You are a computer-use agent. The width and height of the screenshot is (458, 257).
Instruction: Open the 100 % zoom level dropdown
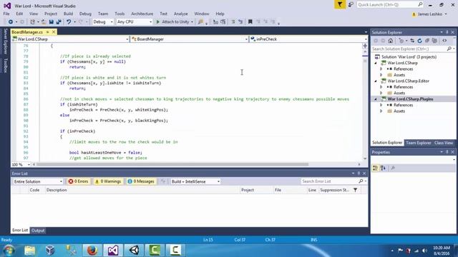[21, 164]
